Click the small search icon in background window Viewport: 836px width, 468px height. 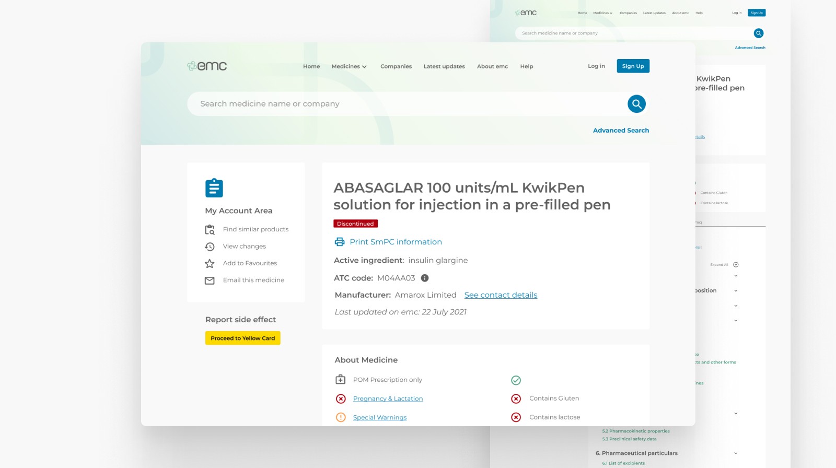point(759,33)
